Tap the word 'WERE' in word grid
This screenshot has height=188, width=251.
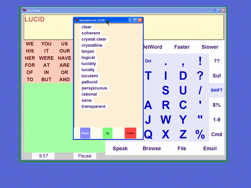(x=46, y=58)
